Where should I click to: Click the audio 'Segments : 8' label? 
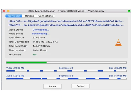[x=66, y=76]
